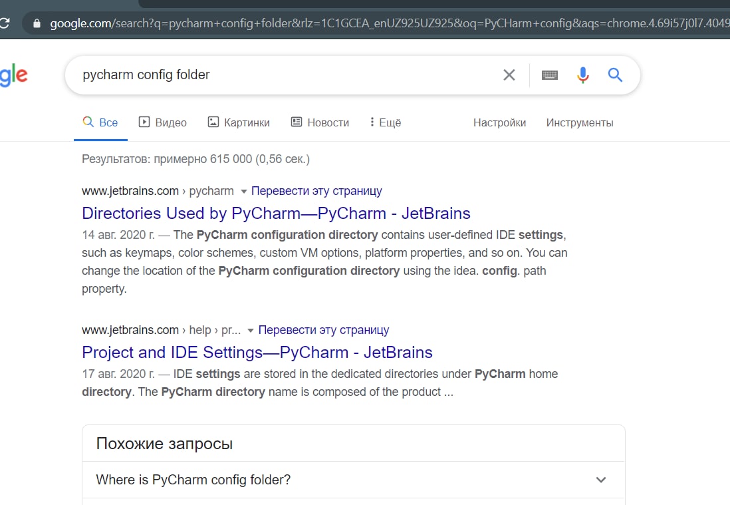The image size is (730, 505).
Task: Click the Google logo
Action: pos(13,75)
